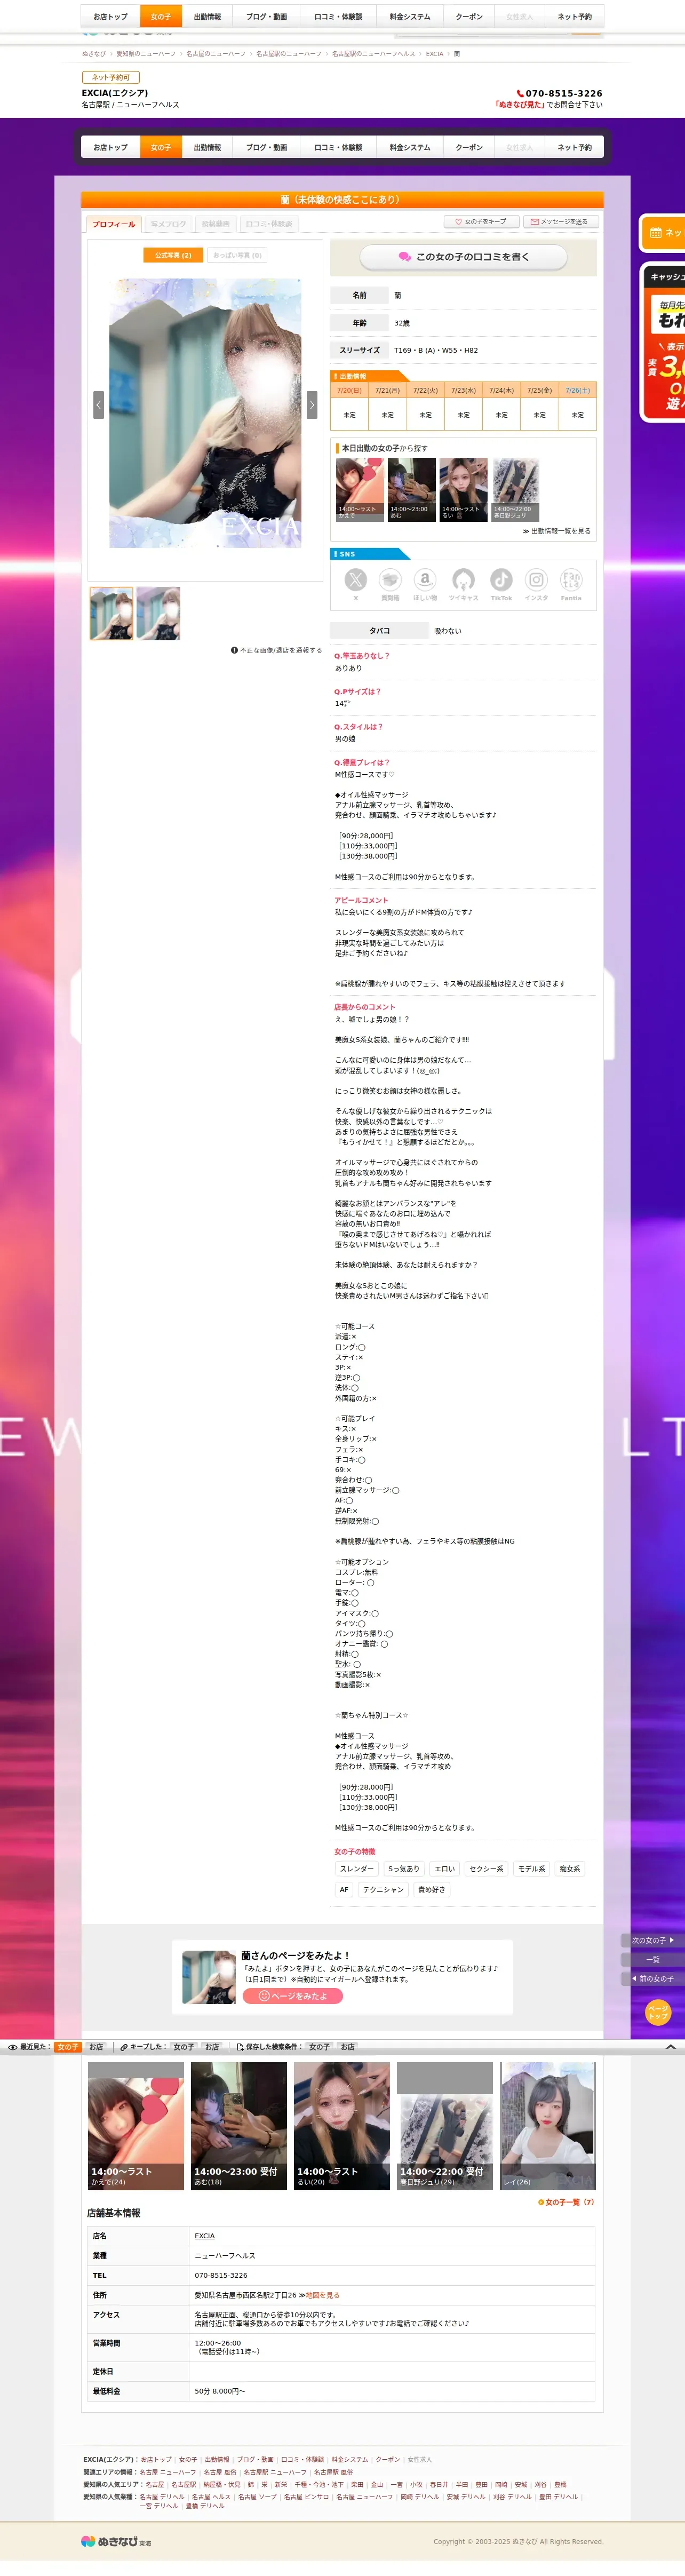The height and width of the screenshot is (2576, 685).
Task: Select the プロフィール tab
Action: [x=113, y=224]
